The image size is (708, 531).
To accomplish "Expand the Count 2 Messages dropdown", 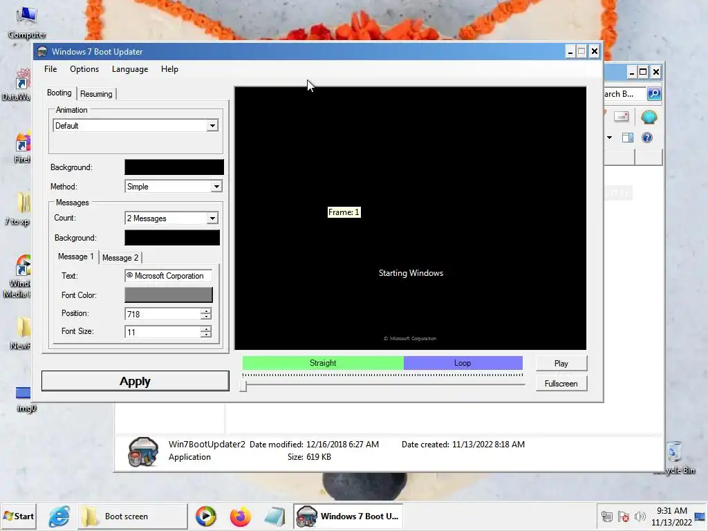I will point(212,218).
